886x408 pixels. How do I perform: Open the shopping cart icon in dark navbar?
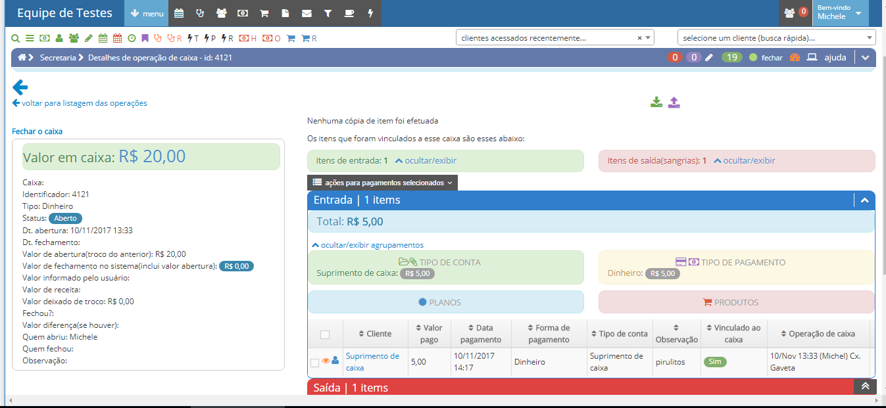click(x=264, y=13)
